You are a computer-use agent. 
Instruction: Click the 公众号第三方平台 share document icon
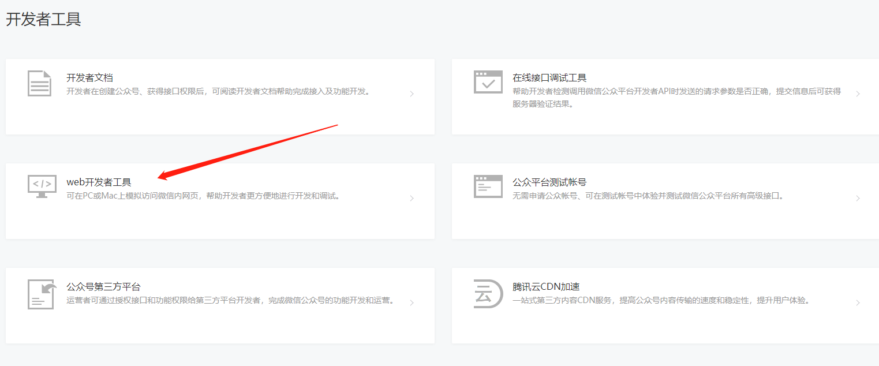tap(42, 294)
